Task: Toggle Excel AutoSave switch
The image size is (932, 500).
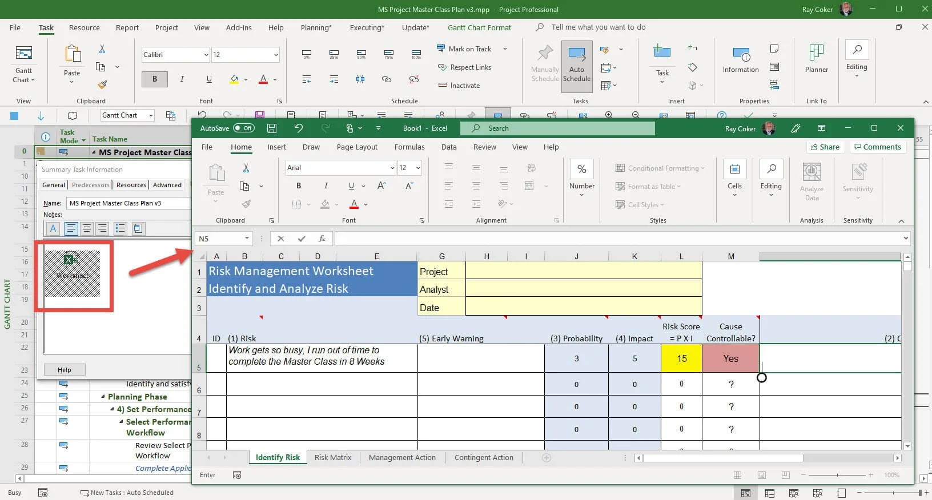Action: point(244,128)
